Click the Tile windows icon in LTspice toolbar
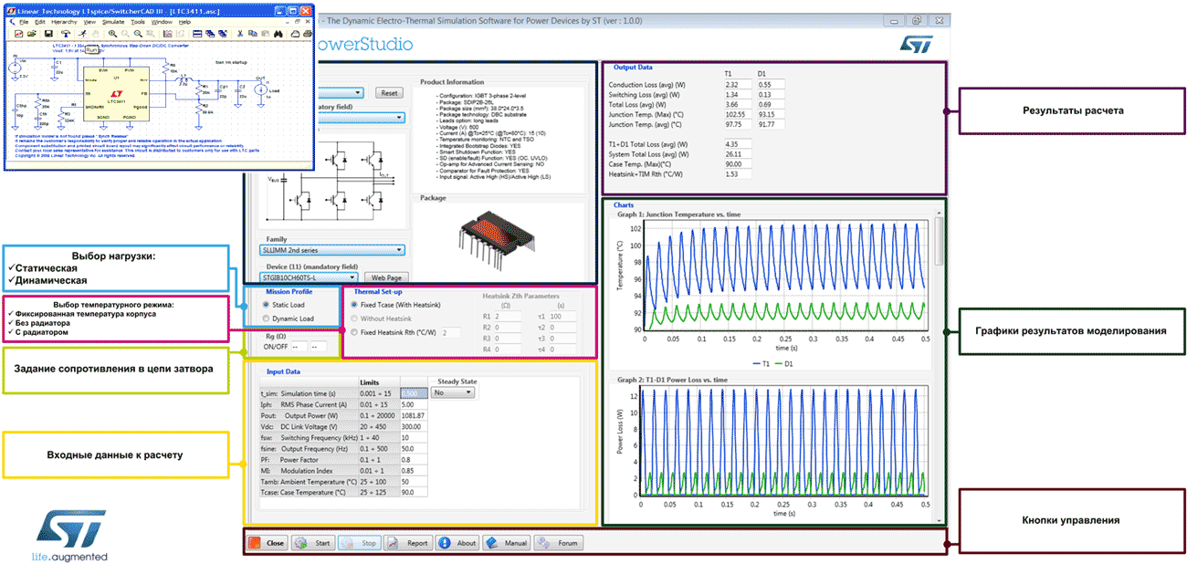The height and width of the screenshot is (564, 1187). 196,34
